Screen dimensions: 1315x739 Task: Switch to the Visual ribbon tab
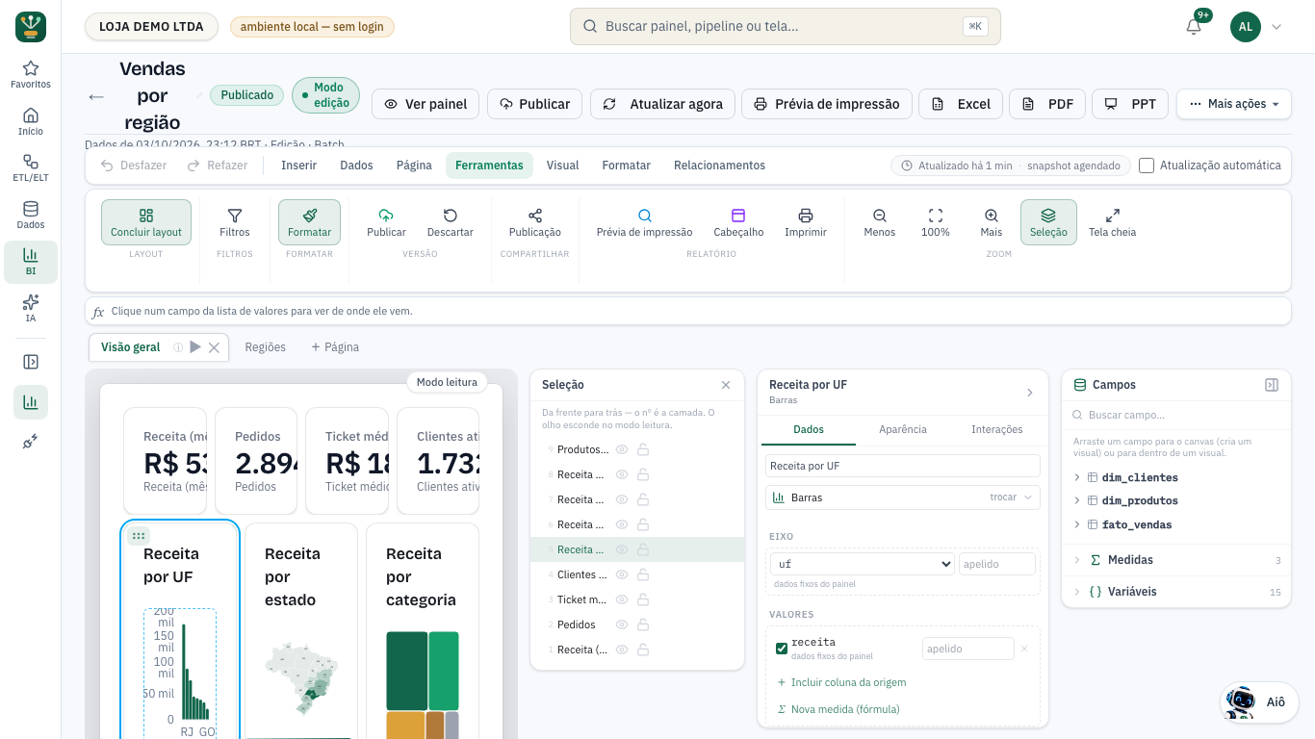click(563, 166)
